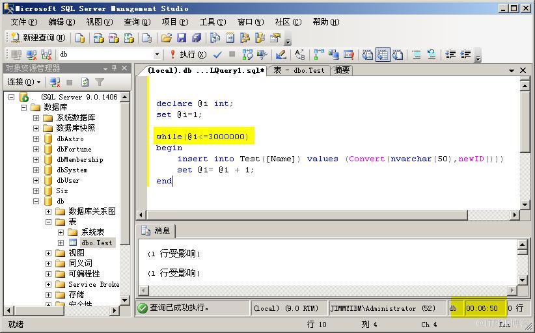Select dbFortune in the database tree
535x333 pixels.
click(x=74, y=149)
